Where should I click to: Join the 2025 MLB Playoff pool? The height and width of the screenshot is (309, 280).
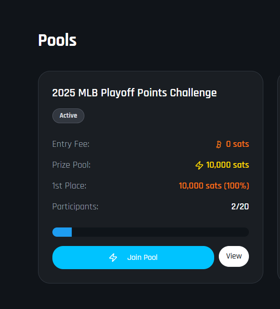133,258
